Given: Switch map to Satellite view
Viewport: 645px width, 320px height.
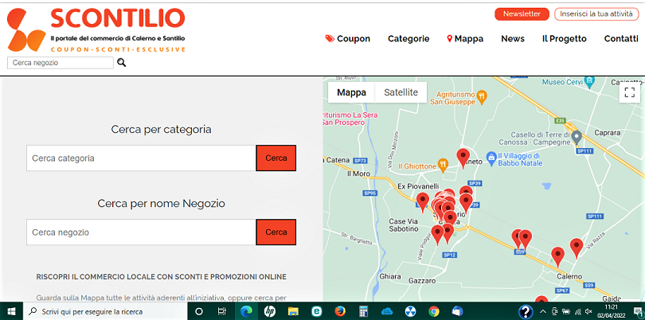Looking at the screenshot, I should 401,92.
